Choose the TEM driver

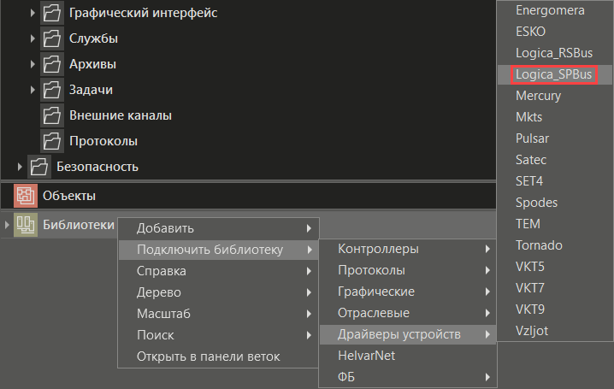555,224
